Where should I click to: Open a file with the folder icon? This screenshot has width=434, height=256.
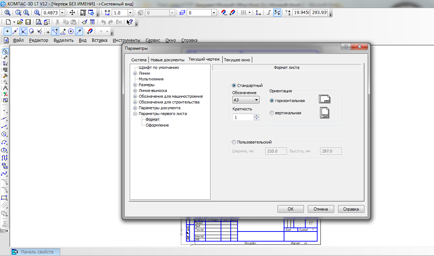pos(21,22)
